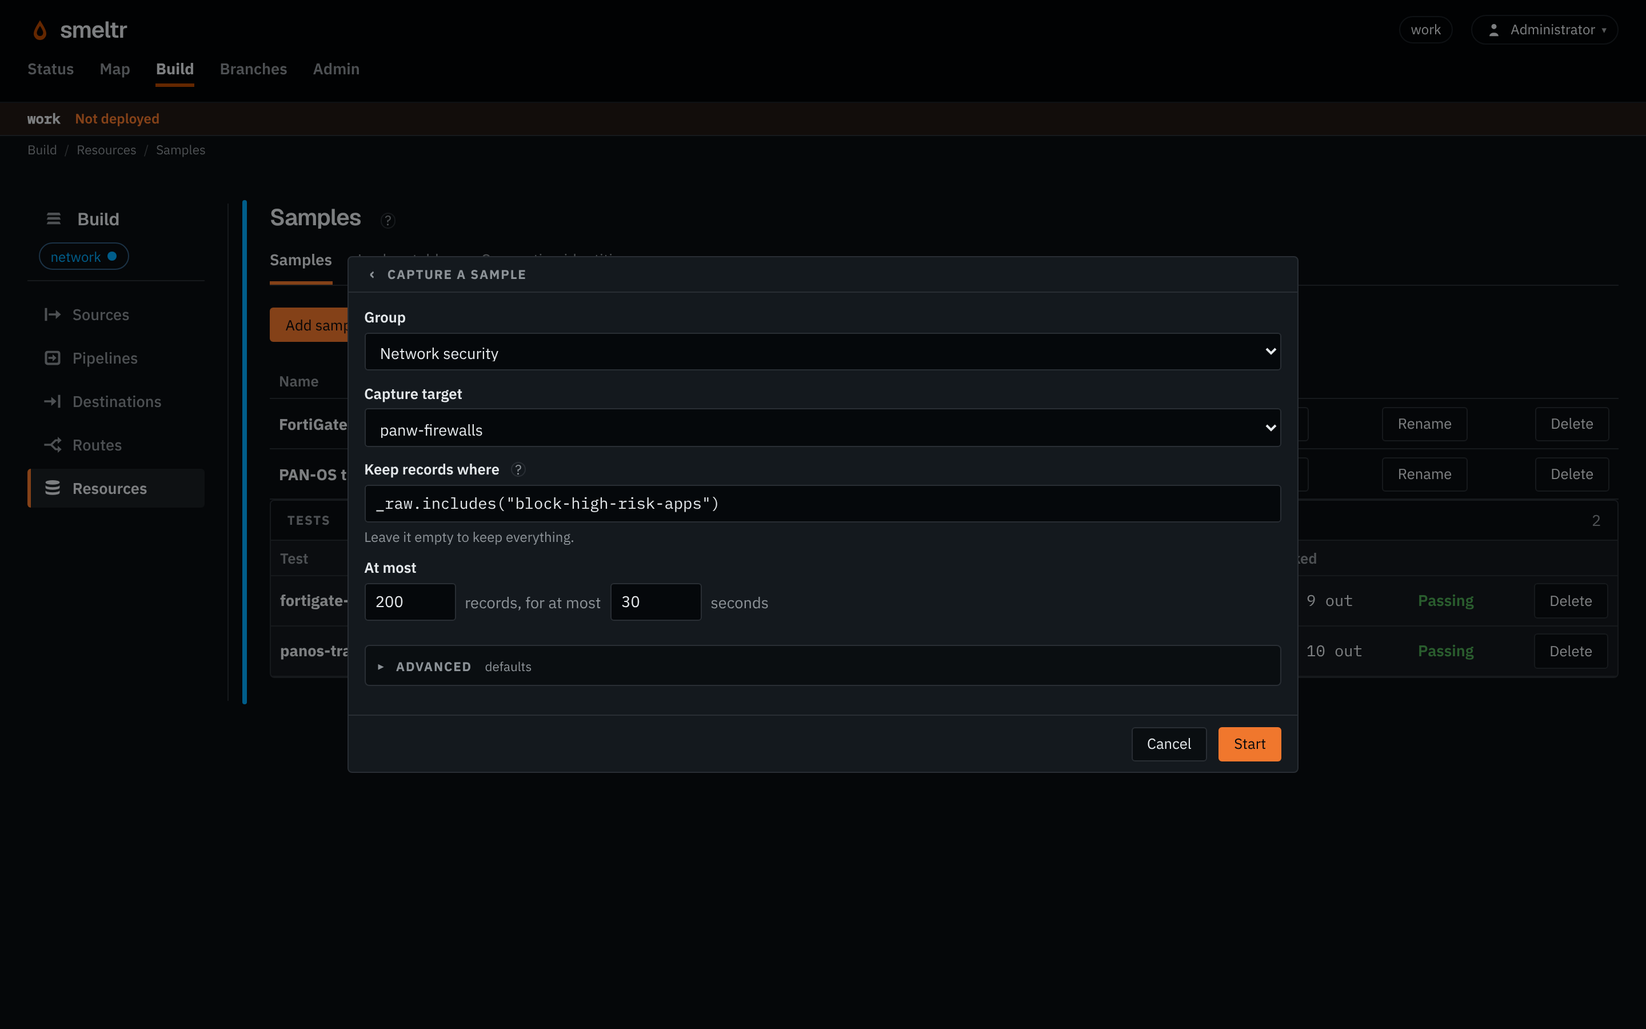The image size is (1646, 1029).
Task: Select the Samples sub-tab
Action: coord(301,260)
